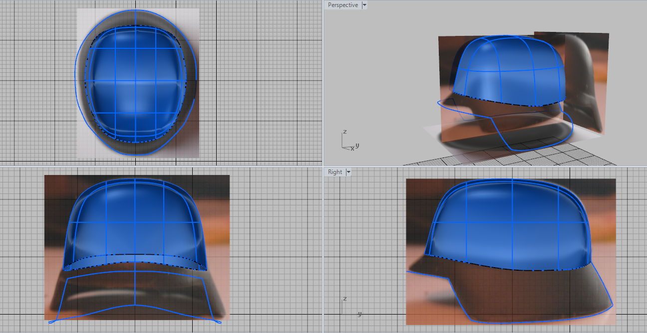Activate the Perspective viewport title label
647x333 pixels.
click(343, 5)
